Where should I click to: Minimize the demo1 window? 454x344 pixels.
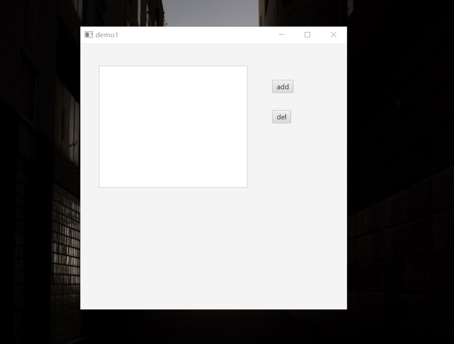281,35
